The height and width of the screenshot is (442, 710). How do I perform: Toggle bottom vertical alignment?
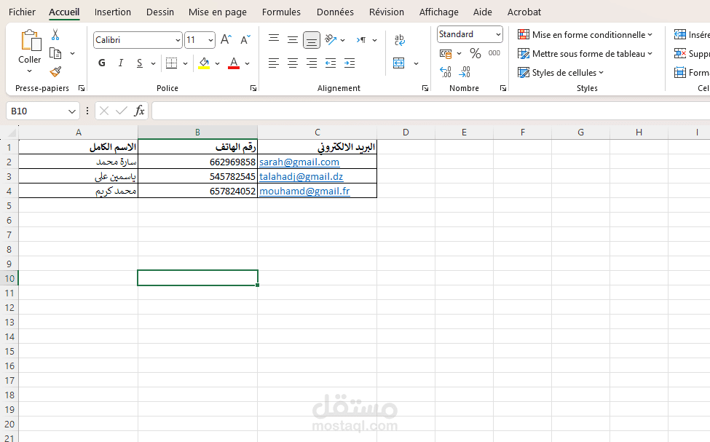pyautogui.click(x=312, y=40)
